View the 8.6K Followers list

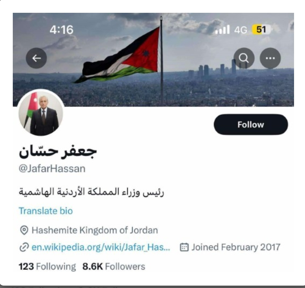coord(114,266)
